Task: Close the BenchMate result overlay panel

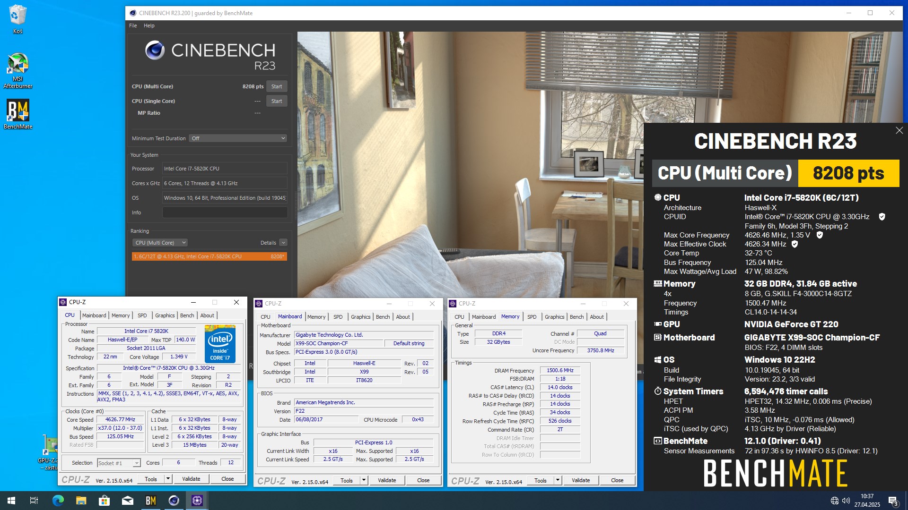Action: point(899,130)
